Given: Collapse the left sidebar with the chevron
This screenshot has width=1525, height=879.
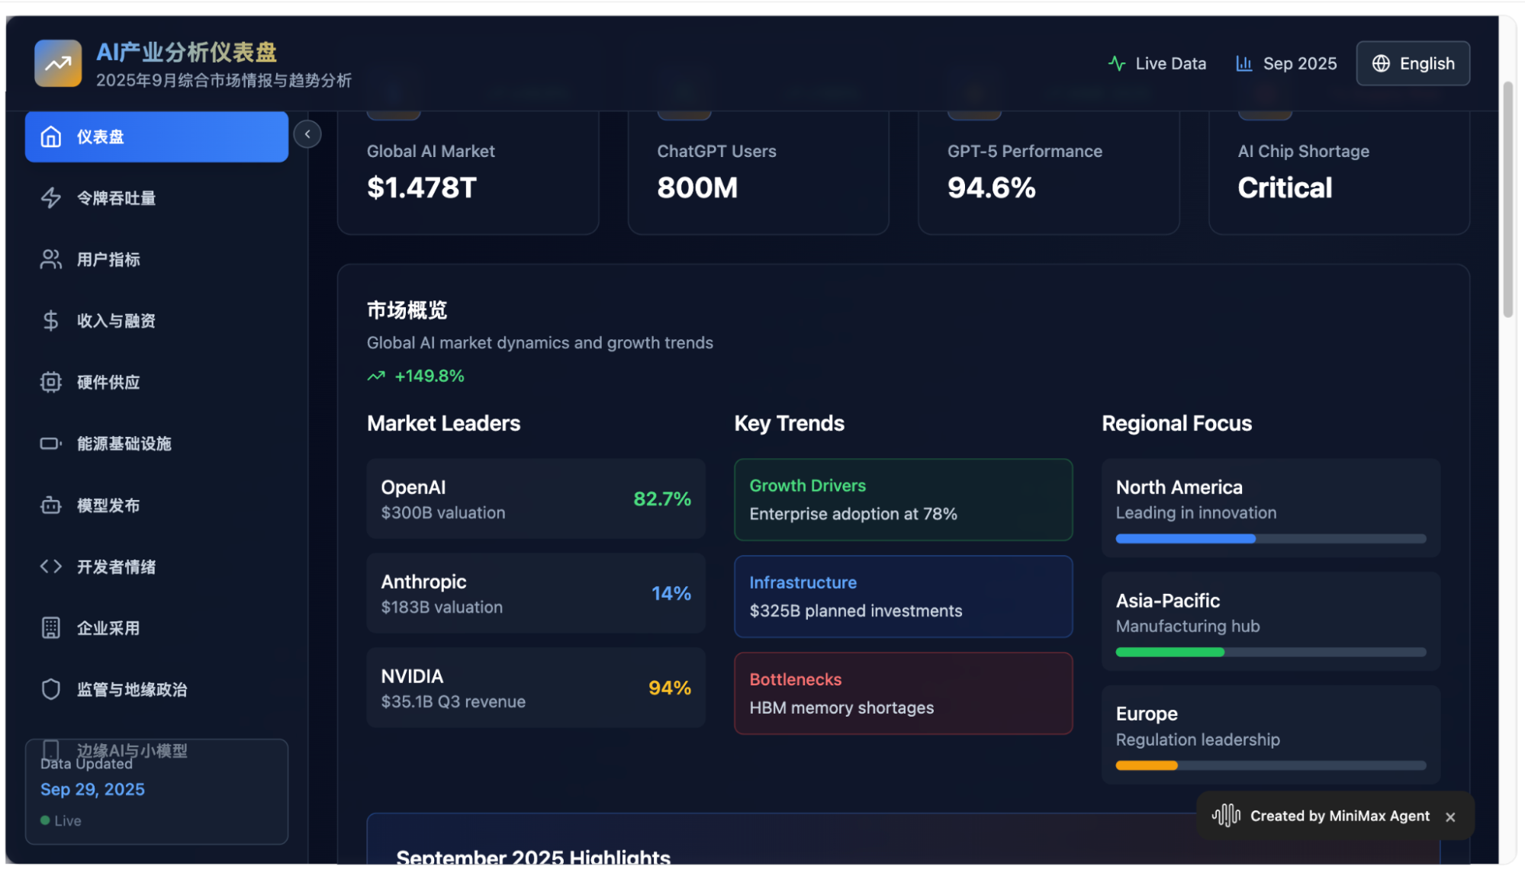Looking at the screenshot, I should (x=307, y=134).
